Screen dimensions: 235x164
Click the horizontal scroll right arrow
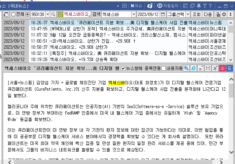tap(221, 162)
